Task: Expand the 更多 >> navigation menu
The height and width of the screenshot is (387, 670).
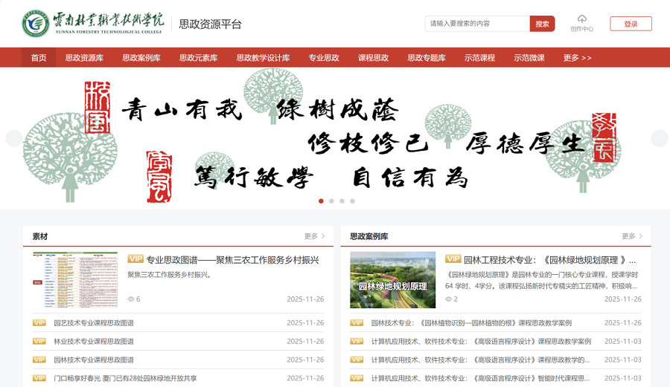Action: [x=577, y=58]
